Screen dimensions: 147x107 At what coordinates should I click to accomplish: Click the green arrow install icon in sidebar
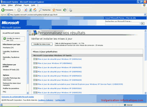[x=5, y=38]
